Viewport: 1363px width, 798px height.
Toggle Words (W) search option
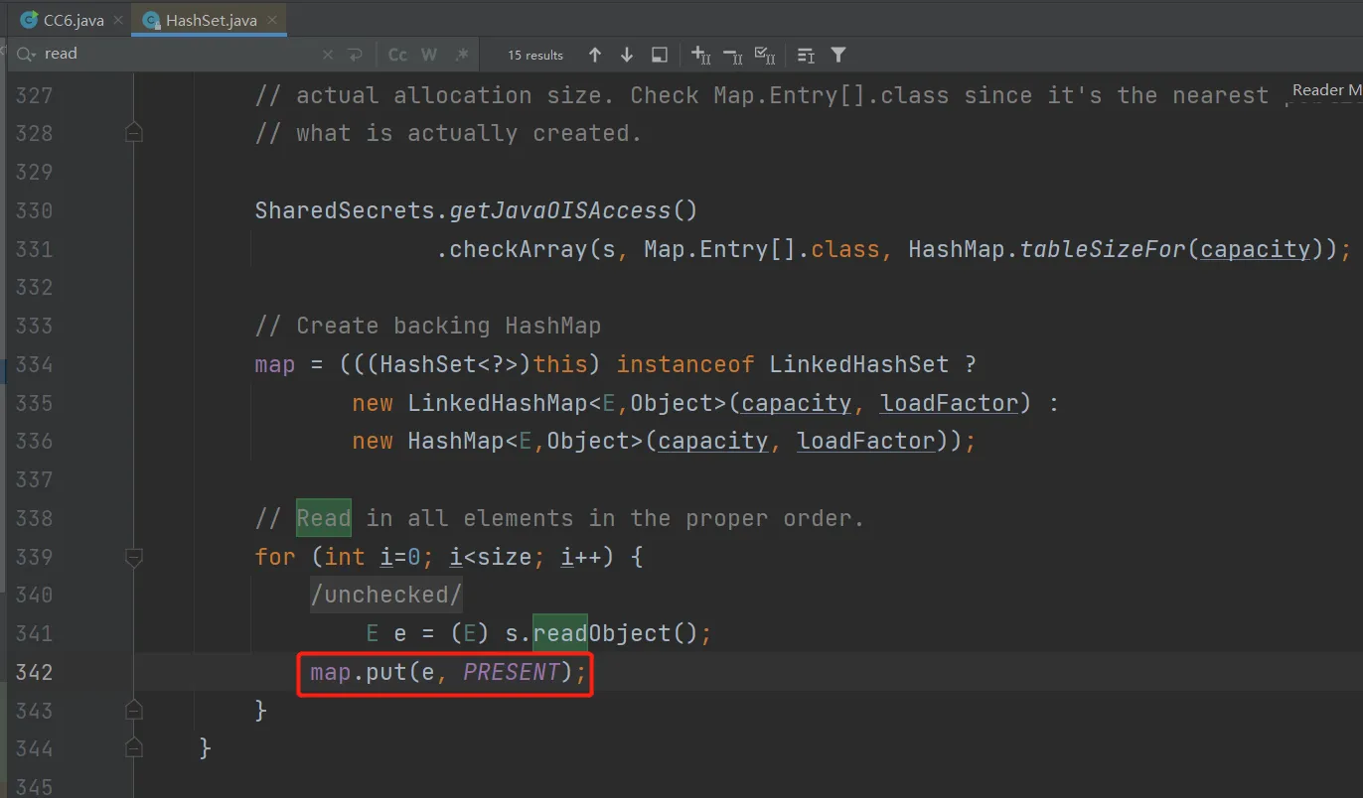(x=429, y=56)
